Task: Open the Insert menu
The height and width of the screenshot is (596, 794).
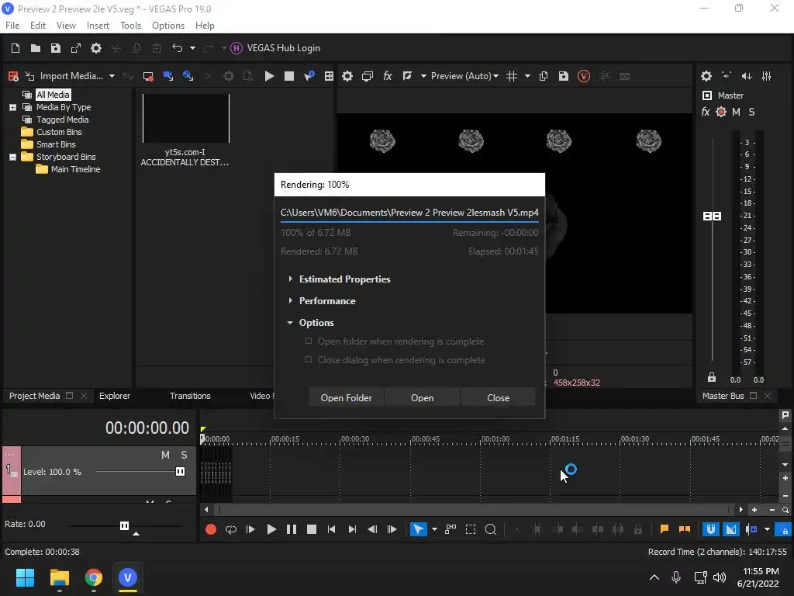Action: tap(98, 26)
